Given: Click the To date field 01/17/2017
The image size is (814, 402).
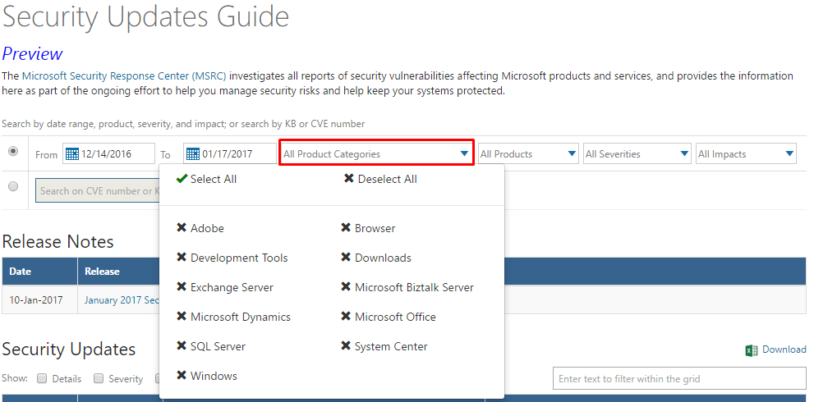Looking at the screenshot, I should (x=229, y=154).
